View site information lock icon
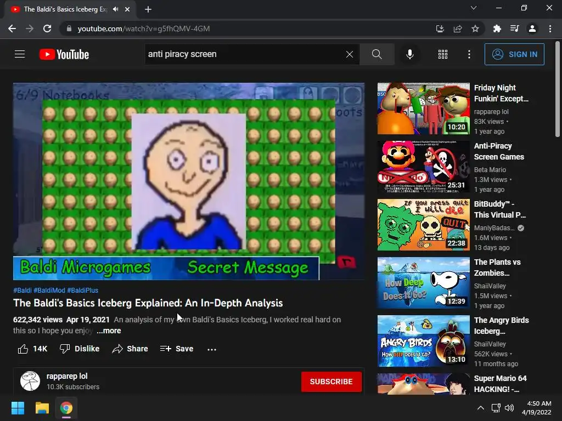562x421 pixels. pyautogui.click(x=69, y=29)
